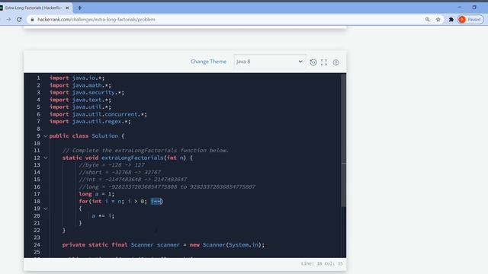Click the Change Theme link
This screenshot has height=274, width=488.
[208, 62]
